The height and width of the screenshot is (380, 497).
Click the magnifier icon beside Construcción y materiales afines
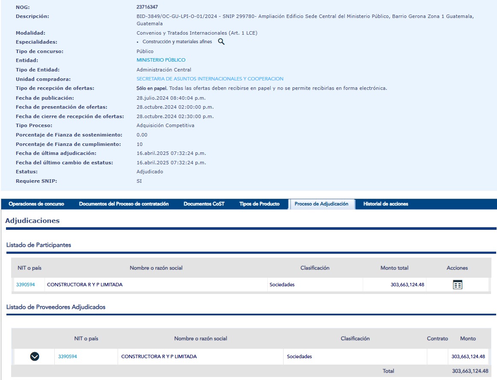[221, 42]
